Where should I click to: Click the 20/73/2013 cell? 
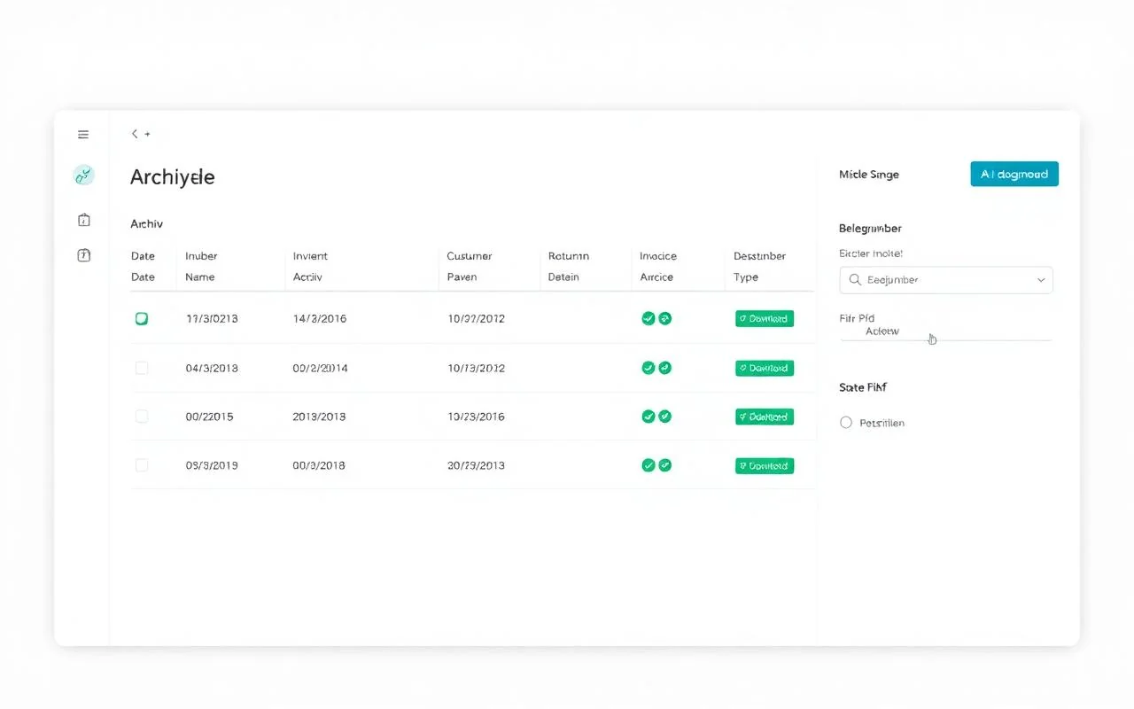click(476, 465)
